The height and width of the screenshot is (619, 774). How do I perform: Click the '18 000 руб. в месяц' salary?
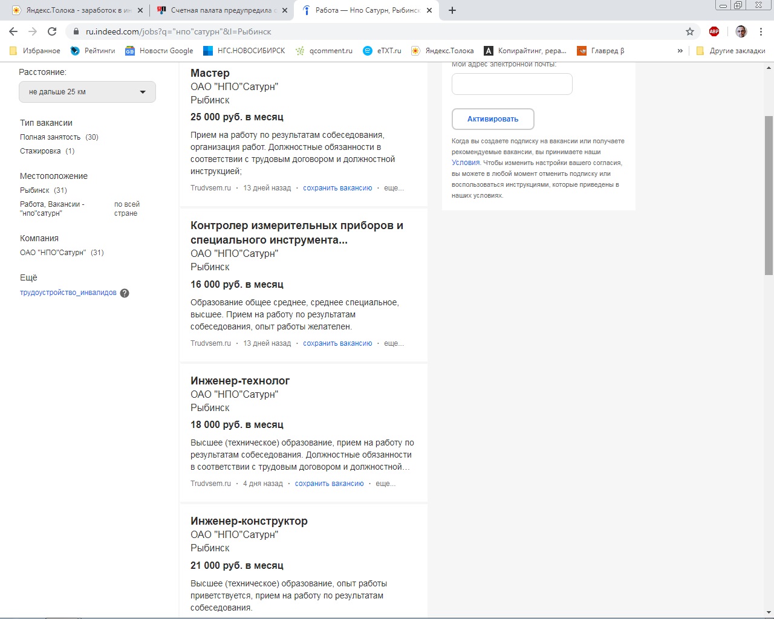tap(237, 425)
